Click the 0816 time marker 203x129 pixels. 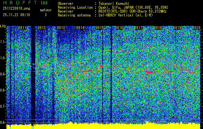pos(119,28)
